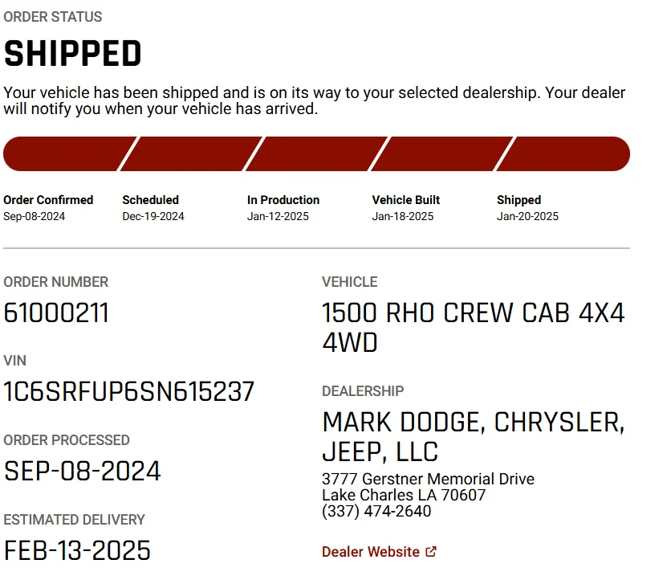667x580 pixels.
Task: Click the MARK DODGE, CHRYSLER, JEEP dealership name
Action: click(473, 436)
